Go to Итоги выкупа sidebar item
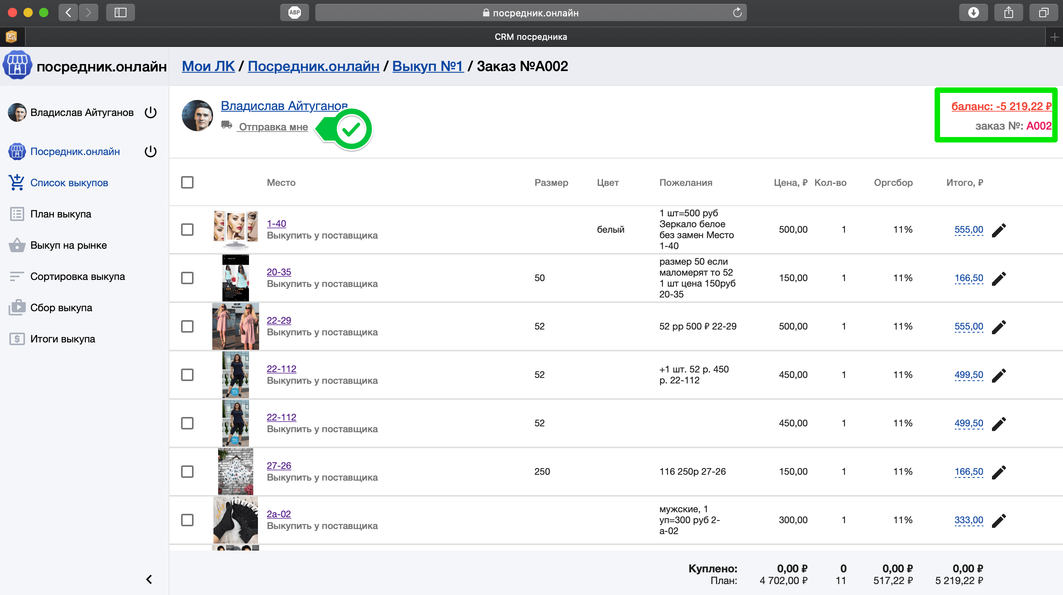Viewport: 1063px width, 595px height. [62, 339]
